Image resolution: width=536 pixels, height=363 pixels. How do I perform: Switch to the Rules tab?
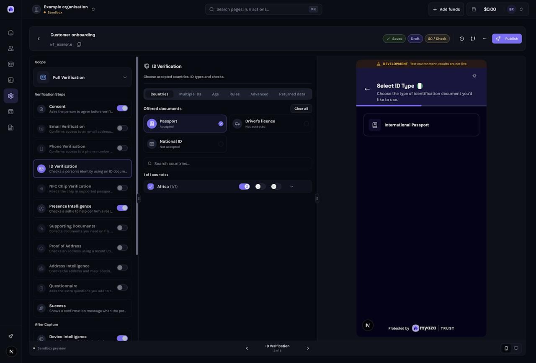point(234,94)
